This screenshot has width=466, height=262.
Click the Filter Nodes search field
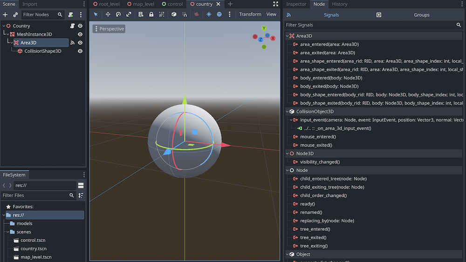[43, 14]
